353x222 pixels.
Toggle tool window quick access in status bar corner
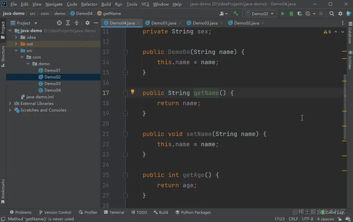click(x=3, y=219)
